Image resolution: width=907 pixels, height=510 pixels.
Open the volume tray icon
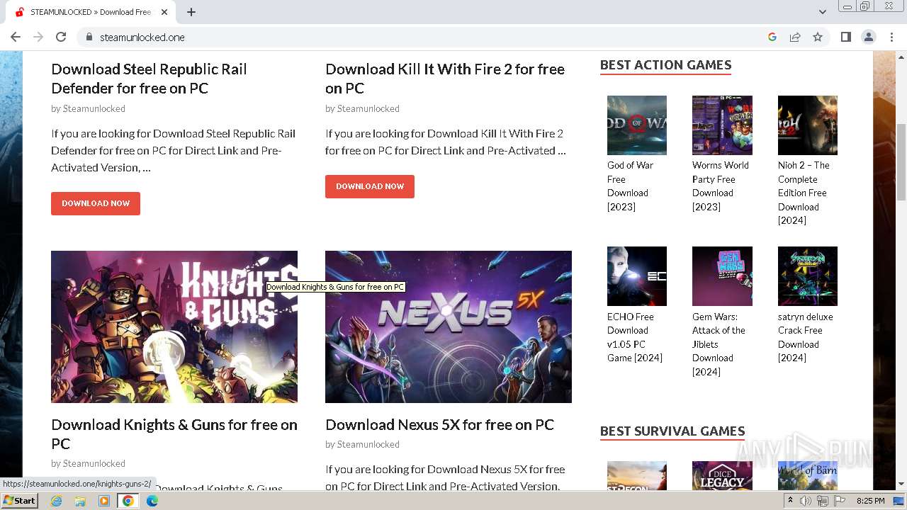pos(806,501)
